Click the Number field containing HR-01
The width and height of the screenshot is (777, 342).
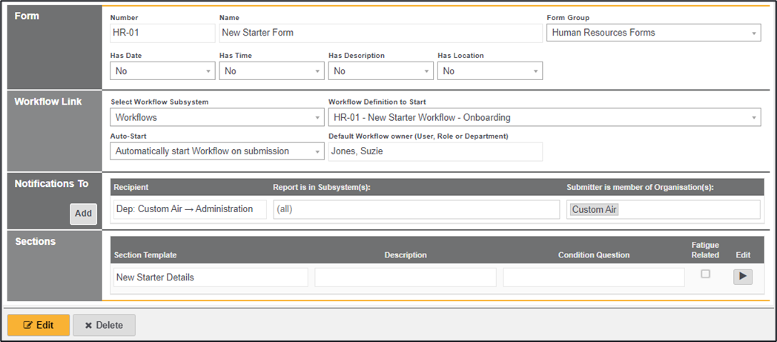click(x=162, y=33)
